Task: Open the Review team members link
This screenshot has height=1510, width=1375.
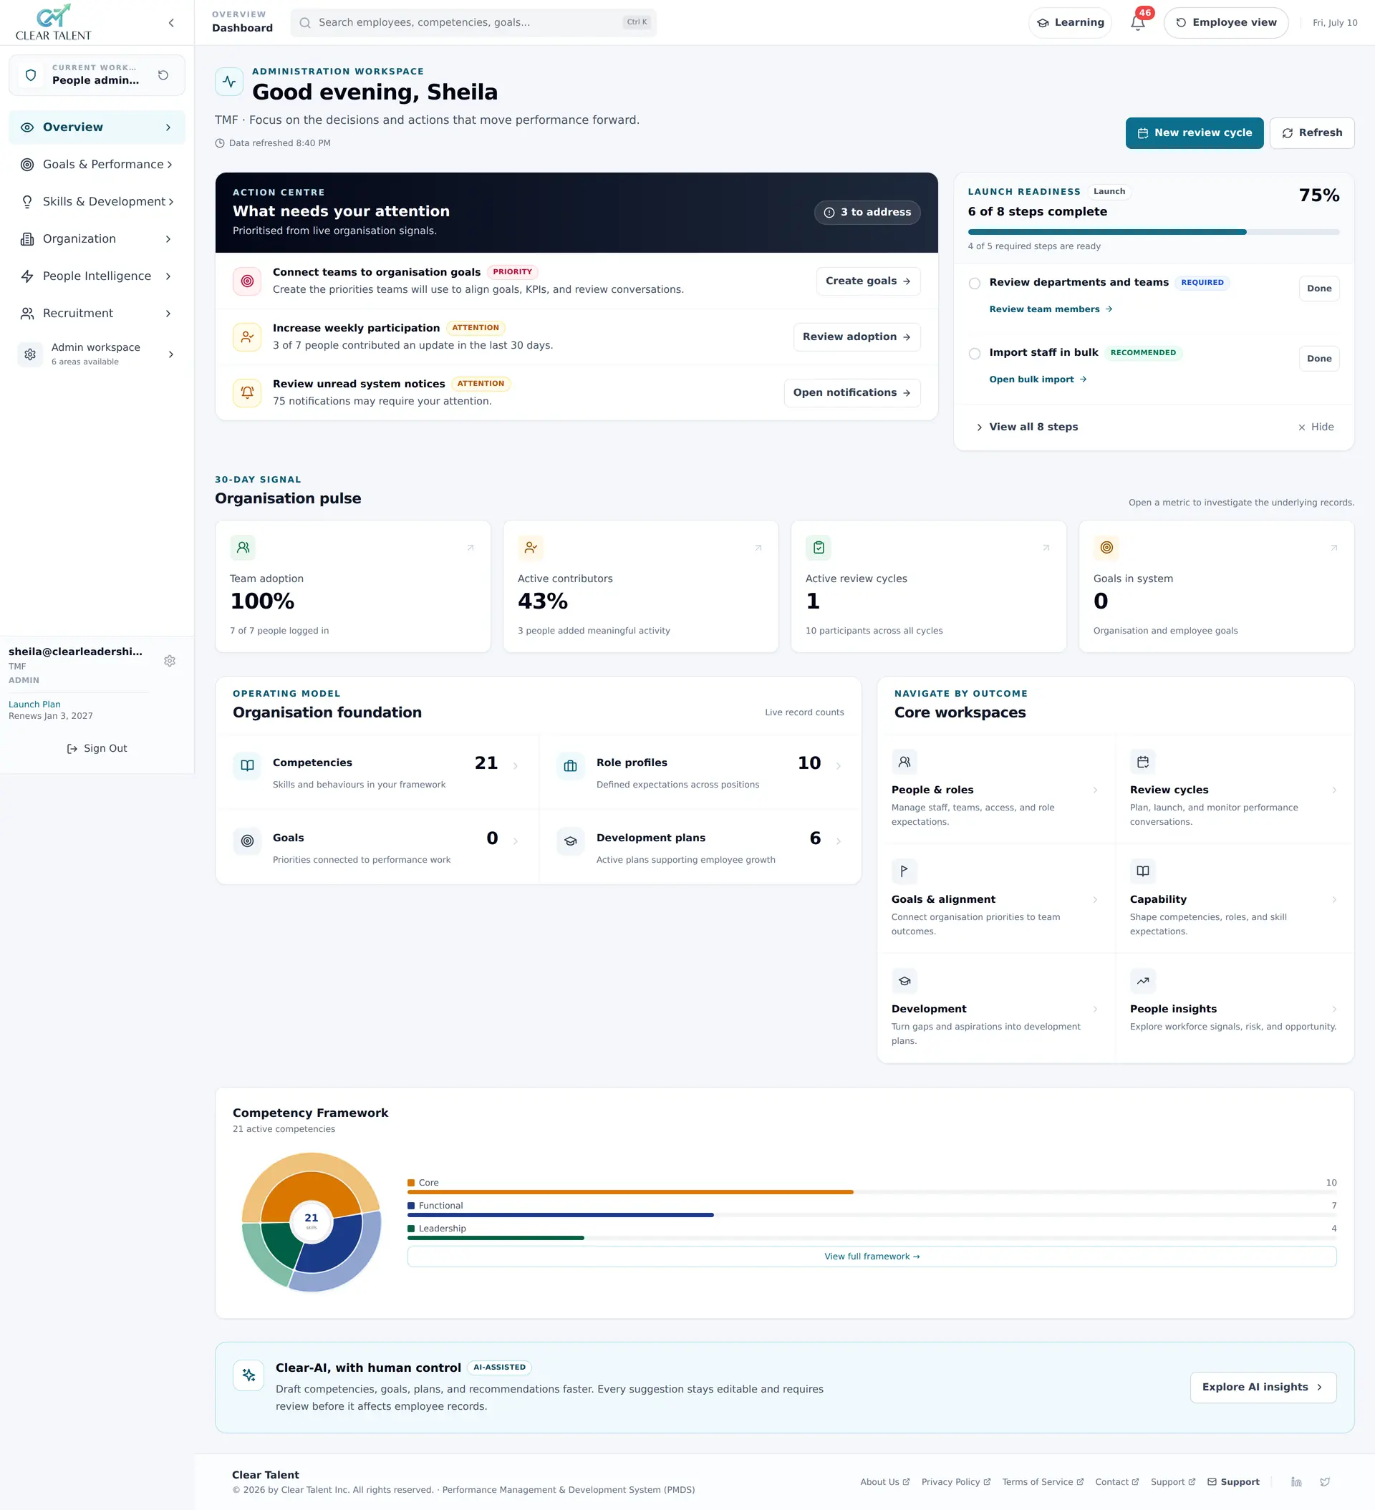Action: [x=1051, y=309]
